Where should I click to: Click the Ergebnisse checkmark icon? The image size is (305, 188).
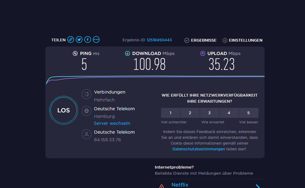pyautogui.click(x=187, y=40)
